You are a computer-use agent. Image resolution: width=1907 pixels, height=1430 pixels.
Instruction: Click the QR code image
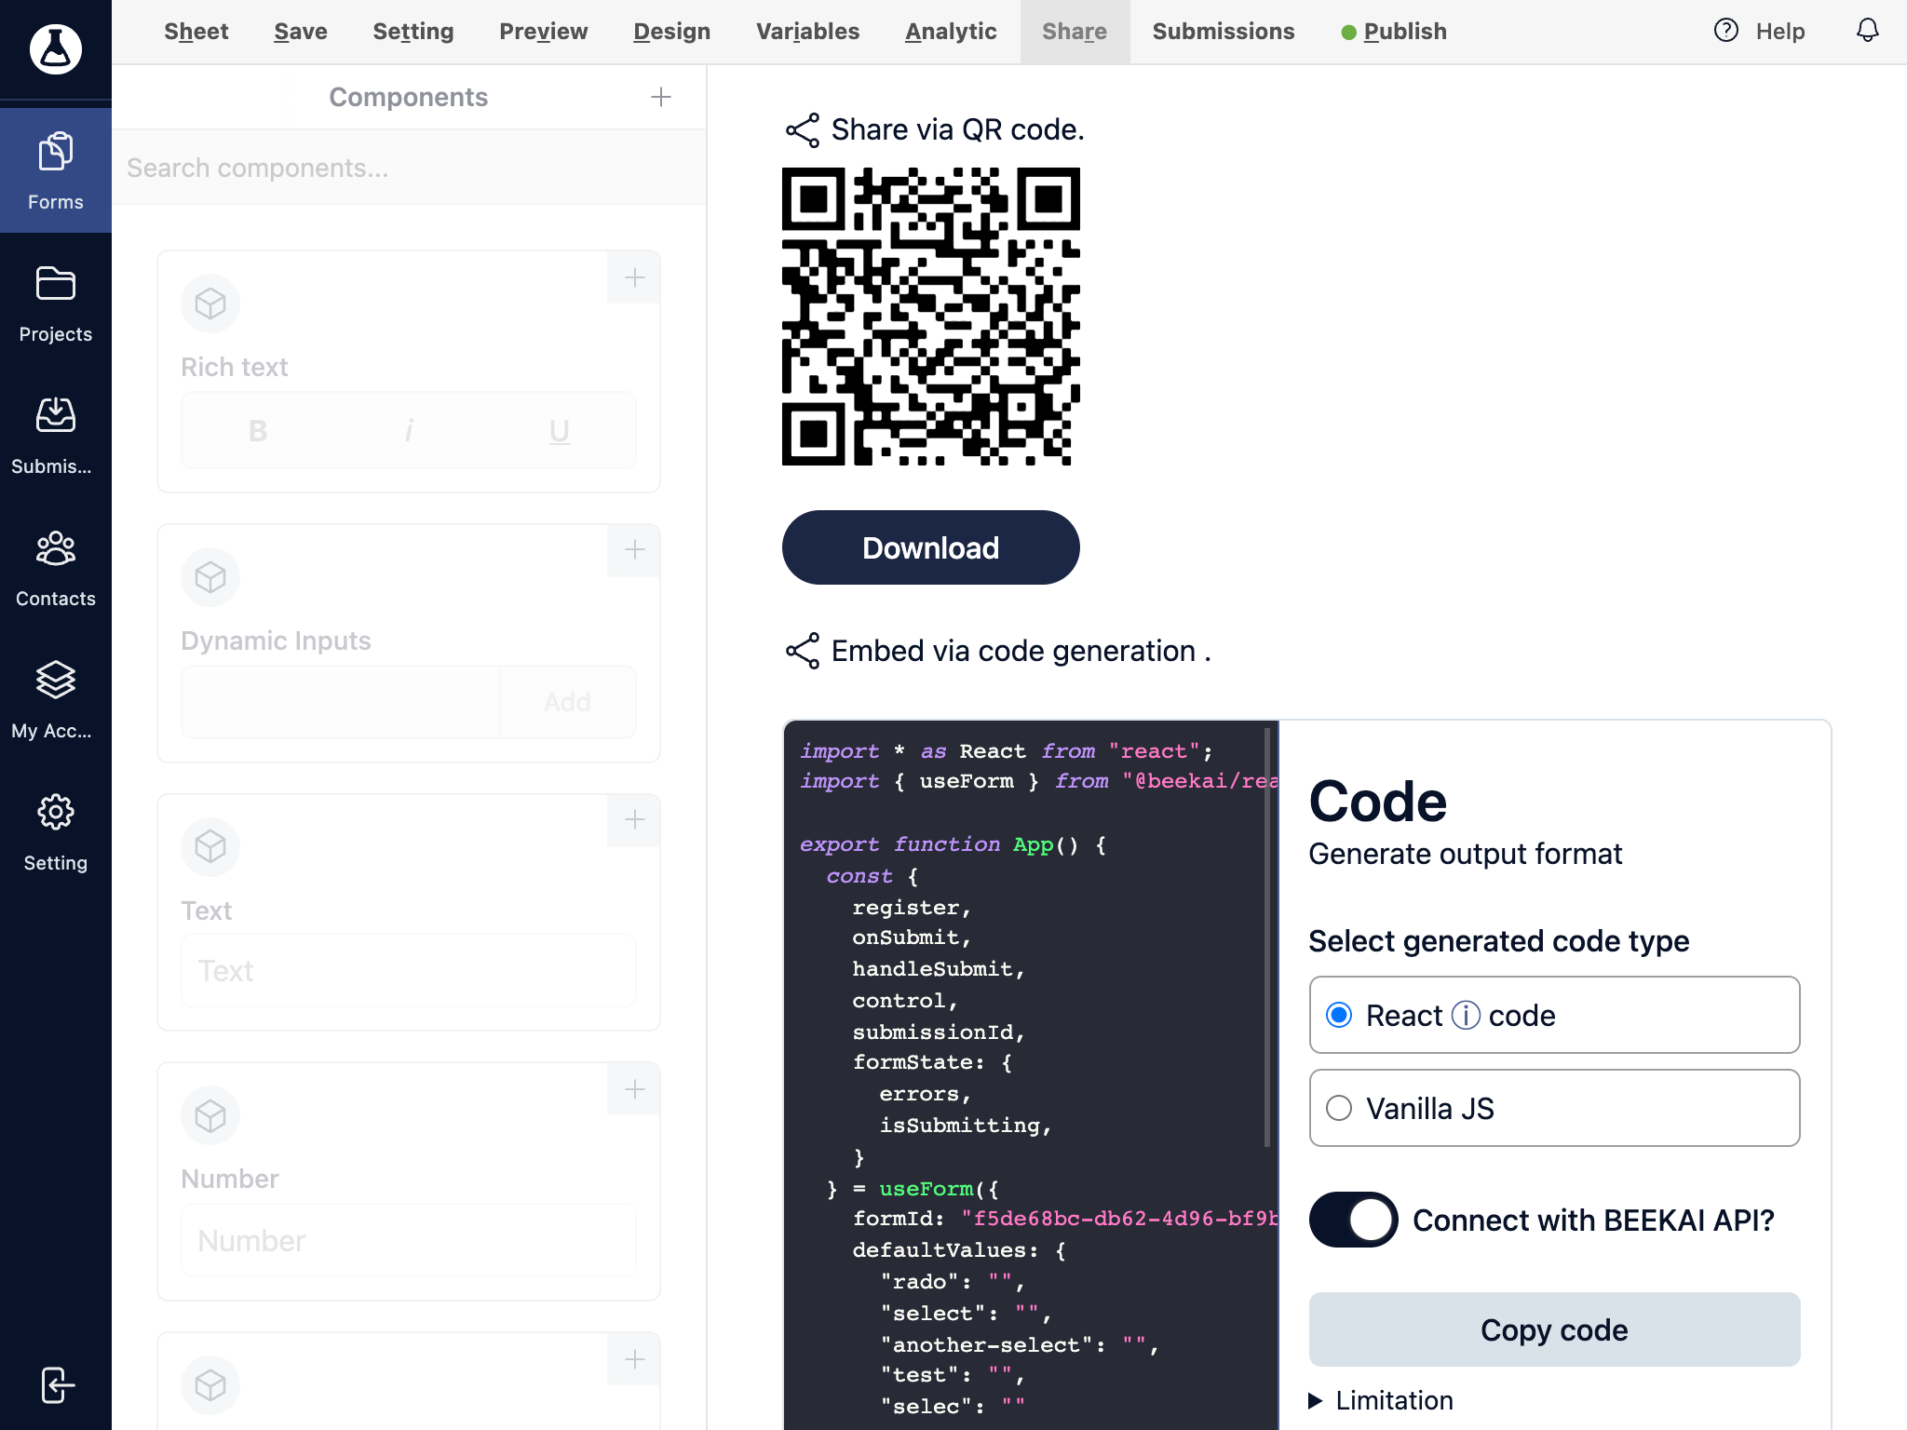point(931,317)
